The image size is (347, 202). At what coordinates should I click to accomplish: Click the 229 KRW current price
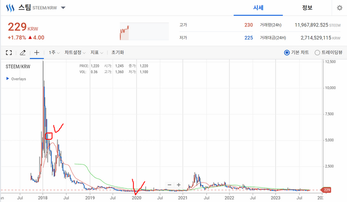[x=23, y=27]
